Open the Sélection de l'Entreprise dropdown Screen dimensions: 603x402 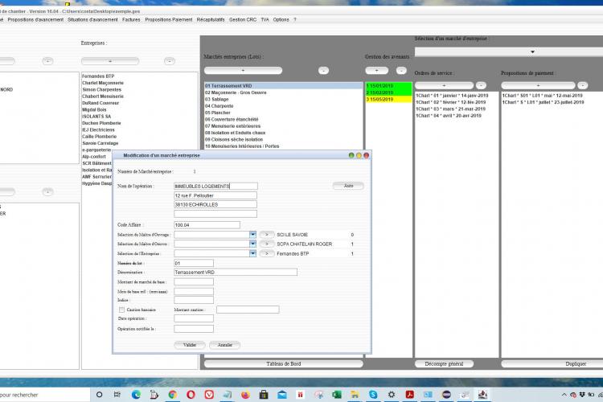[x=252, y=253]
